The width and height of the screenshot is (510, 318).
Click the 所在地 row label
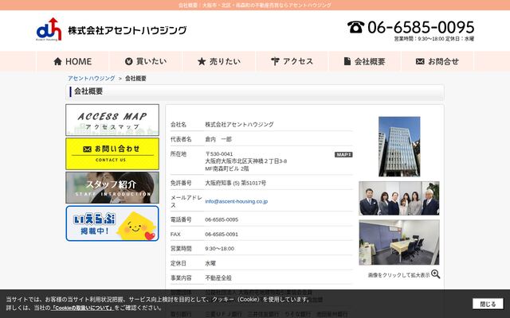[178, 153]
